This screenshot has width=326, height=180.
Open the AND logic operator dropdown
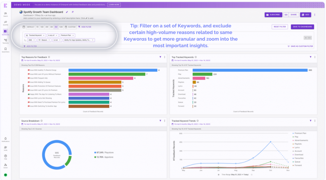click(x=32, y=40)
